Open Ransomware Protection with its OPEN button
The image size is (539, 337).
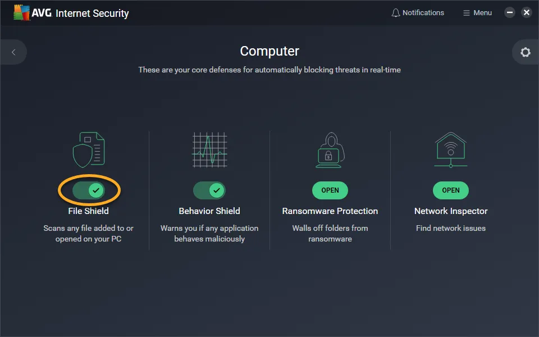[330, 190]
